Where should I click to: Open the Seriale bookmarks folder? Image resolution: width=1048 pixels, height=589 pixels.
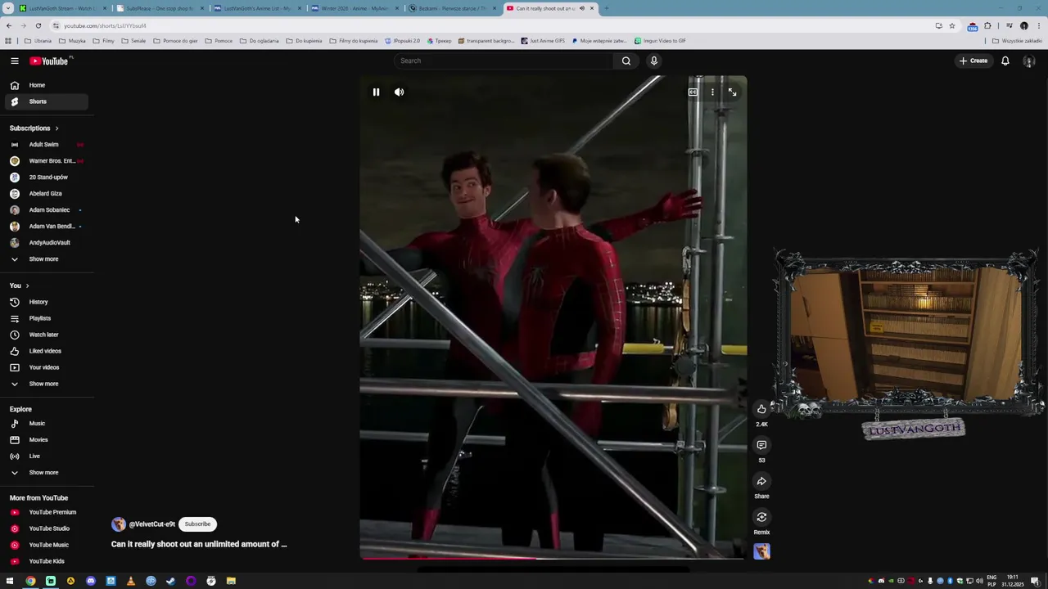point(133,41)
